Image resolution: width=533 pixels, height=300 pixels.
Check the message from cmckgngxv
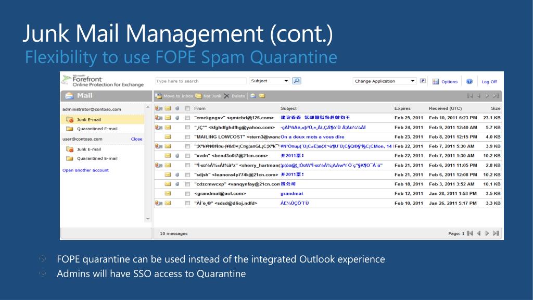[x=187, y=118]
